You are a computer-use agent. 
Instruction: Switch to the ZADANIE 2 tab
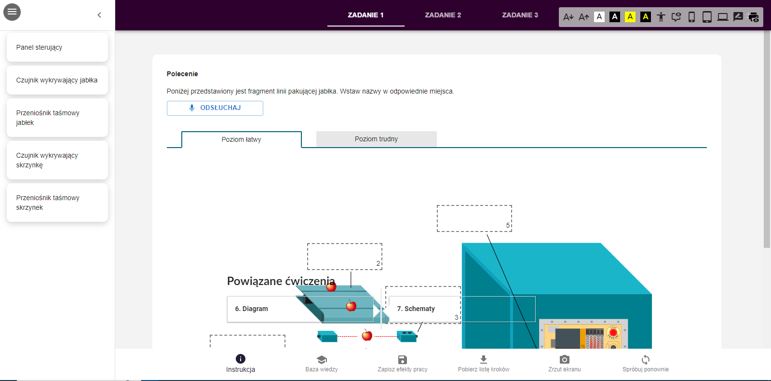443,15
